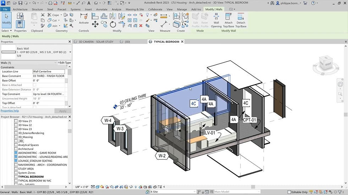This screenshot has height=195, width=348.
Task: Toggle the Base is Attached checkbox
Action: pos(34,85)
